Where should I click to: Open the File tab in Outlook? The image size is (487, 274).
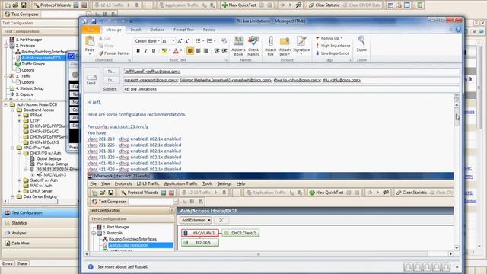point(91,30)
